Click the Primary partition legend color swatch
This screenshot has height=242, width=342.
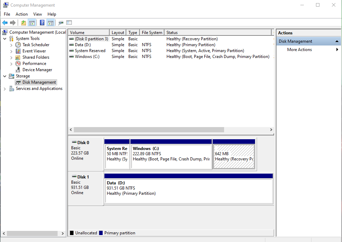pos(101,233)
